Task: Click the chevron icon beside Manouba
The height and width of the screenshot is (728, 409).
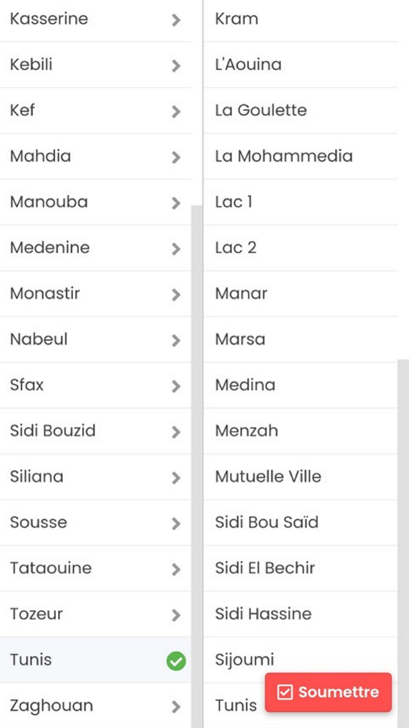Action: [176, 203]
